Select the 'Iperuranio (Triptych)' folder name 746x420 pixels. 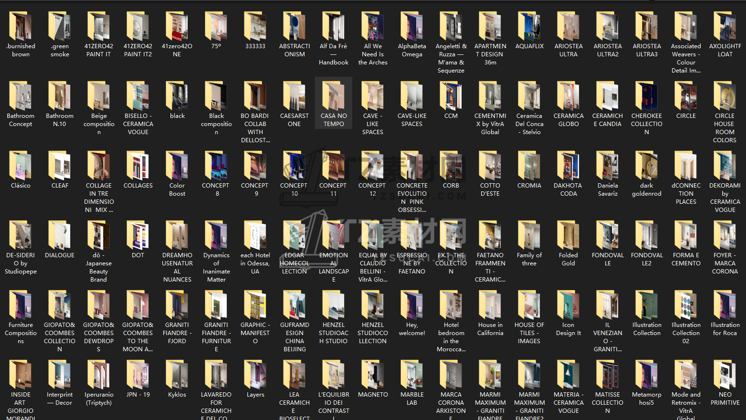tap(99, 399)
